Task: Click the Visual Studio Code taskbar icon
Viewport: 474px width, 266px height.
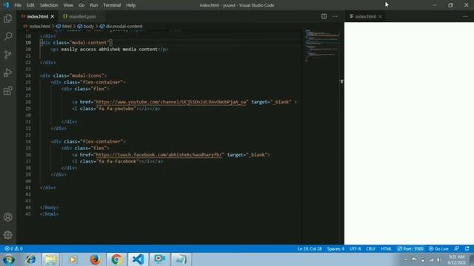Action: (x=138, y=259)
